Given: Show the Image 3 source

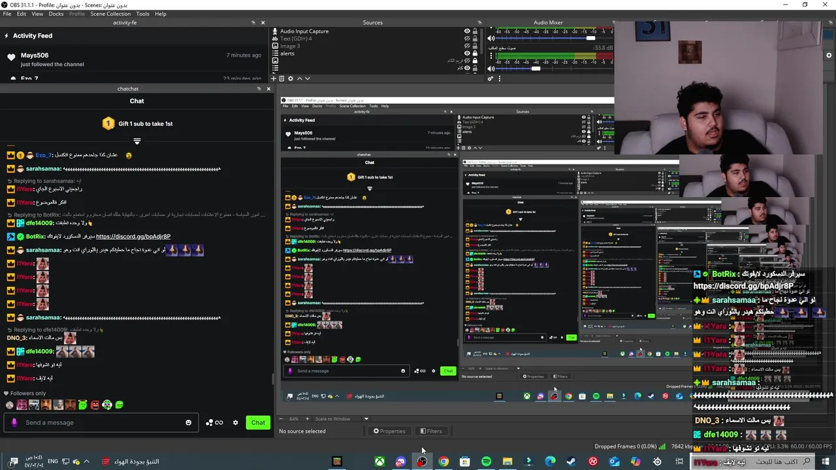Looking at the screenshot, I should 467,46.
